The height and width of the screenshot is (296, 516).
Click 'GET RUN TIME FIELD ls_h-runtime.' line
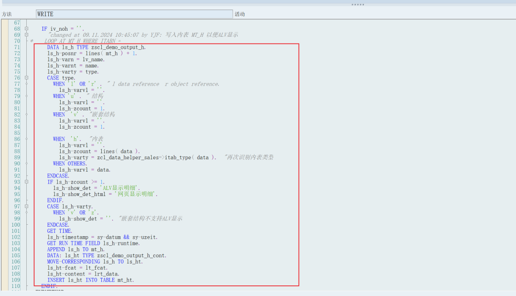(94, 243)
